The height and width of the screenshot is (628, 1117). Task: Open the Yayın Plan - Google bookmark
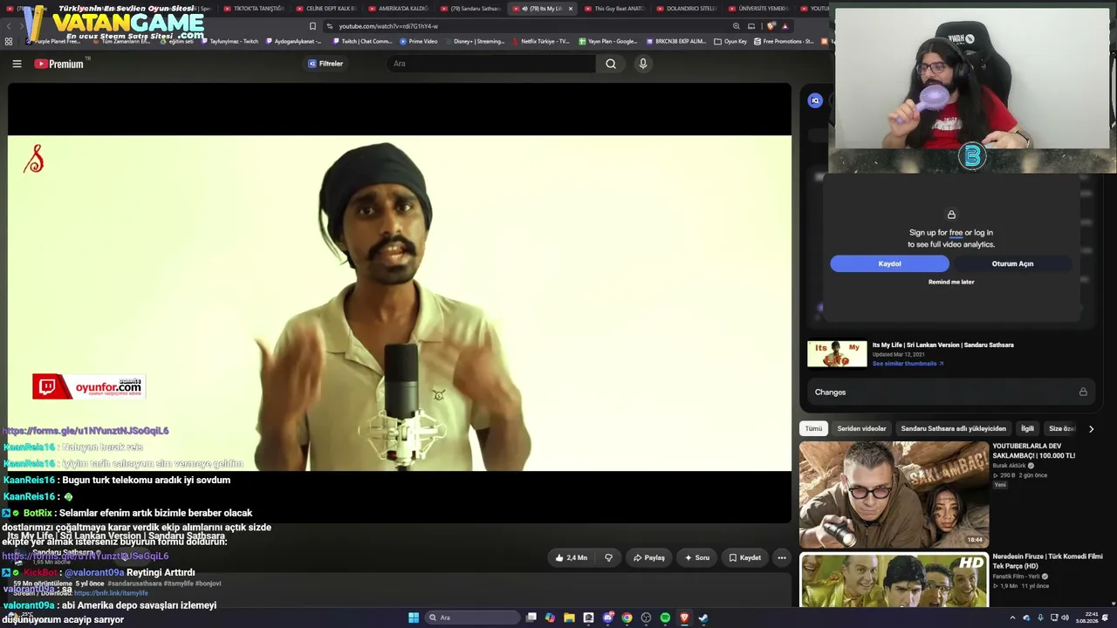(607, 41)
